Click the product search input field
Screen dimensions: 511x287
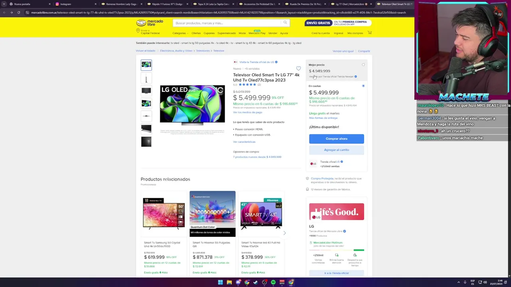(x=228, y=23)
